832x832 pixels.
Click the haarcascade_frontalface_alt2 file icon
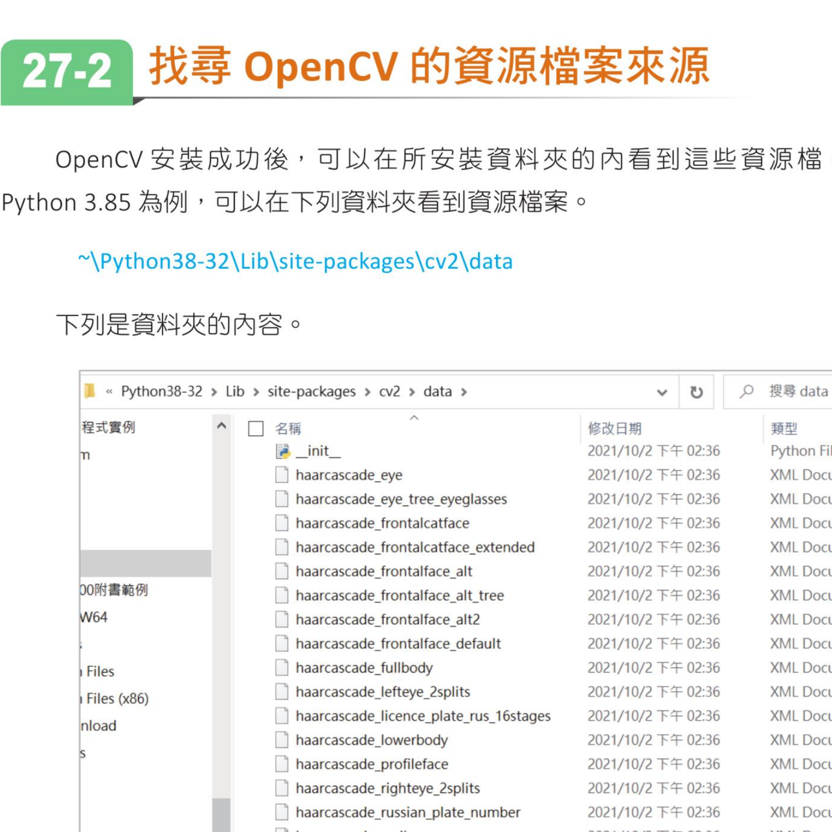pyautogui.click(x=282, y=619)
